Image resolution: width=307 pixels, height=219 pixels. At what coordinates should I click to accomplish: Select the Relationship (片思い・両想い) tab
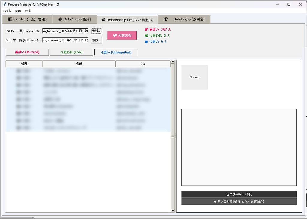[x=127, y=20]
